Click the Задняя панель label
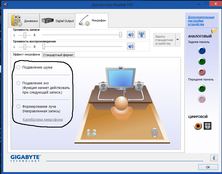The width and height of the screenshot is (222, 174). click(199, 42)
